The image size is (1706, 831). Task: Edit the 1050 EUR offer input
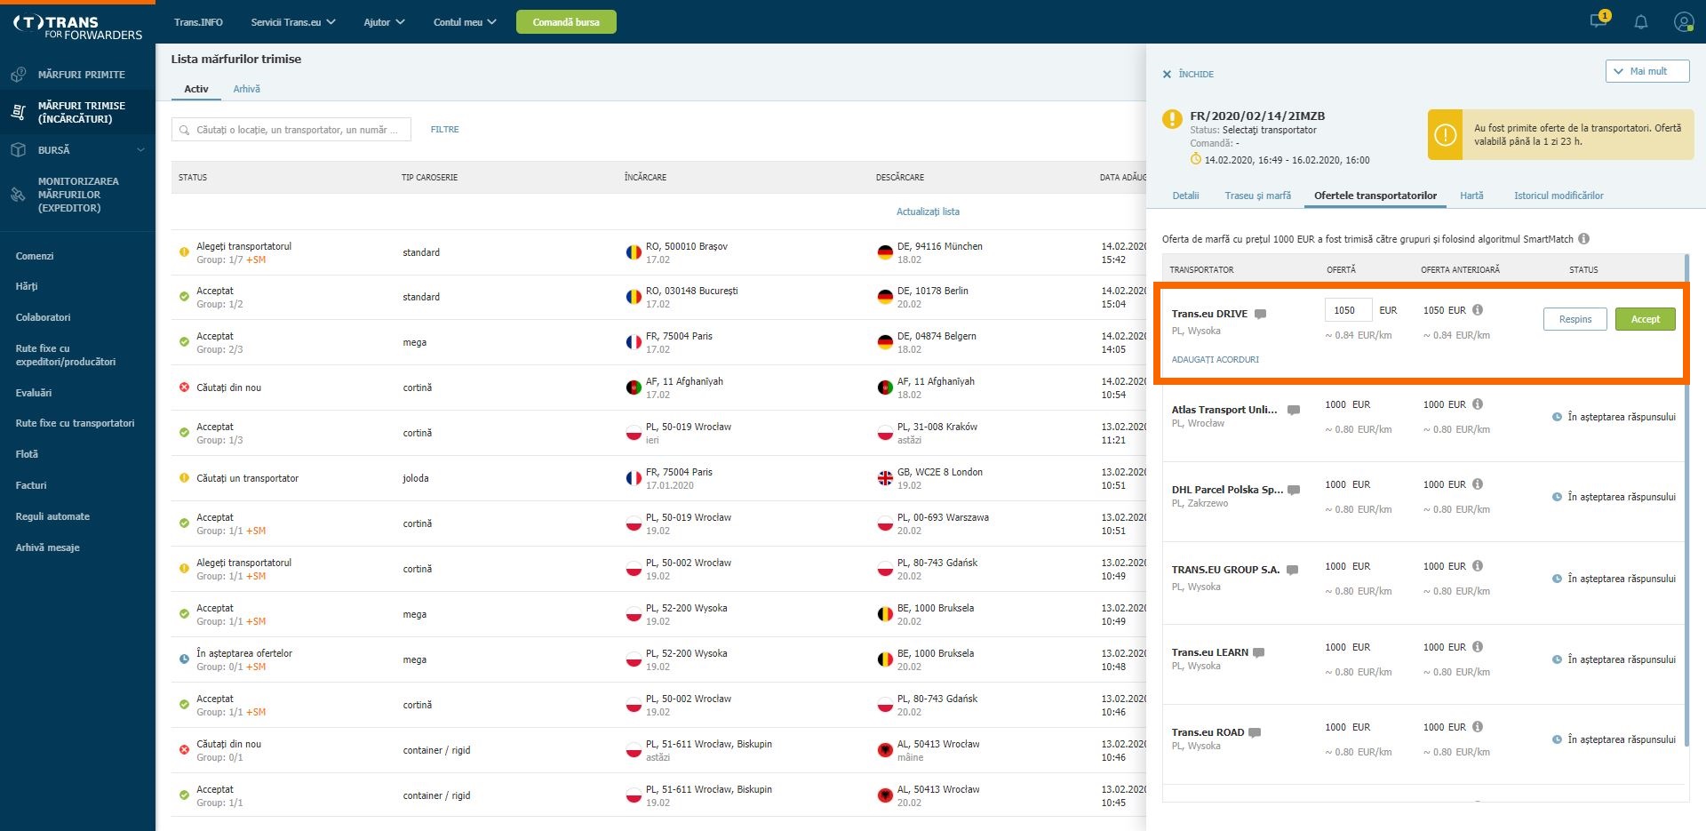coord(1348,310)
